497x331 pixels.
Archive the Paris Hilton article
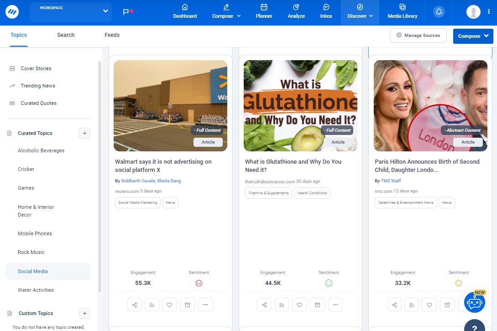point(447,305)
